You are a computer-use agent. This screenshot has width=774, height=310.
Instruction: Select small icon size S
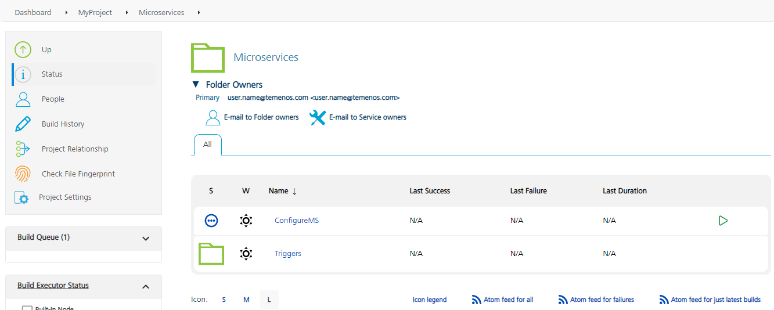[x=224, y=300]
